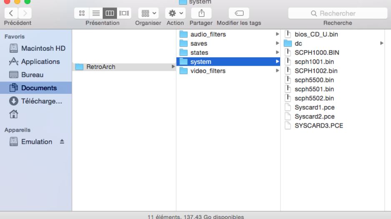The image size is (391, 219).
Task: Expand the audio_filters arrow
Action: (277, 34)
